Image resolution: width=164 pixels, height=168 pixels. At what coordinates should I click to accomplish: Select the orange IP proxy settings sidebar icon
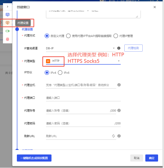7,23
